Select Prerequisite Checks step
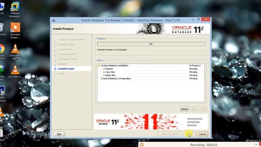 tap(68, 59)
